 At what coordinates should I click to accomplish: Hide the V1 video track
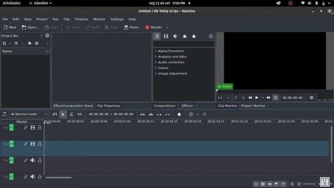pyautogui.click(x=32, y=144)
